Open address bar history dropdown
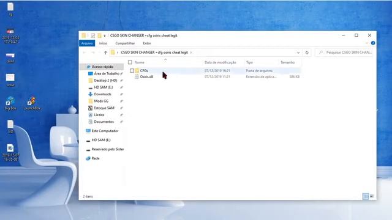This screenshot has height=220, width=392. point(298,53)
